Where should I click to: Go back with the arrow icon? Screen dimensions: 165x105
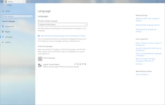[3, 5]
